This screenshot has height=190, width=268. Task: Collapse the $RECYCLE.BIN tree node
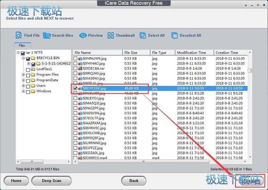coord(24,58)
